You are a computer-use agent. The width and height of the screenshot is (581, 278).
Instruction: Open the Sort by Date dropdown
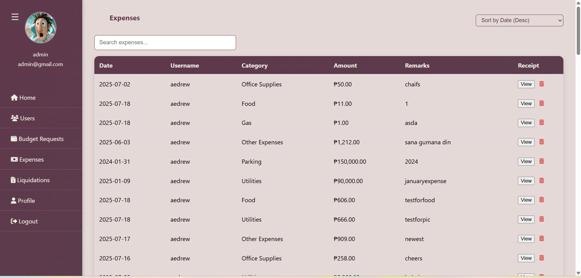(x=519, y=20)
